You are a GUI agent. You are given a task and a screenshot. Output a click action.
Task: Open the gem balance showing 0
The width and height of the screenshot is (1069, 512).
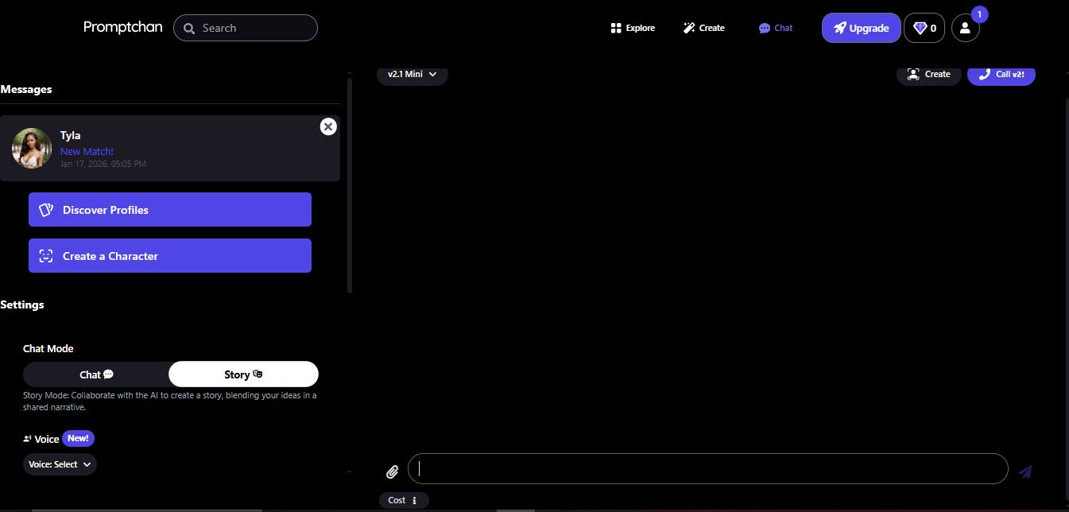[x=924, y=28]
